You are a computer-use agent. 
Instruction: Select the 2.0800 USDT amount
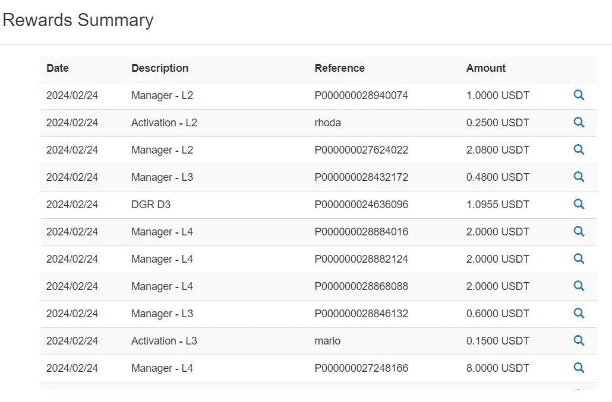click(x=498, y=150)
